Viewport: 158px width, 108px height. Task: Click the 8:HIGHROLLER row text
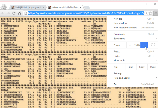(10, 83)
